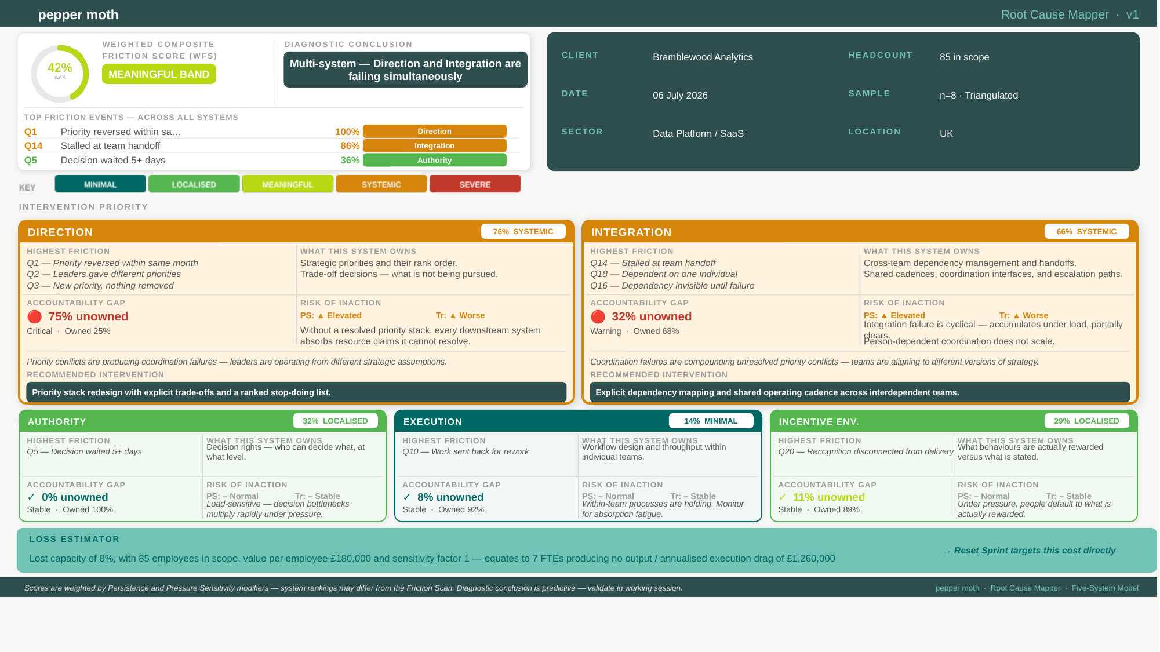Select the Priority stack redesign intervention bar
Viewport: 1160px width, 652px height.
pos(296,392)
